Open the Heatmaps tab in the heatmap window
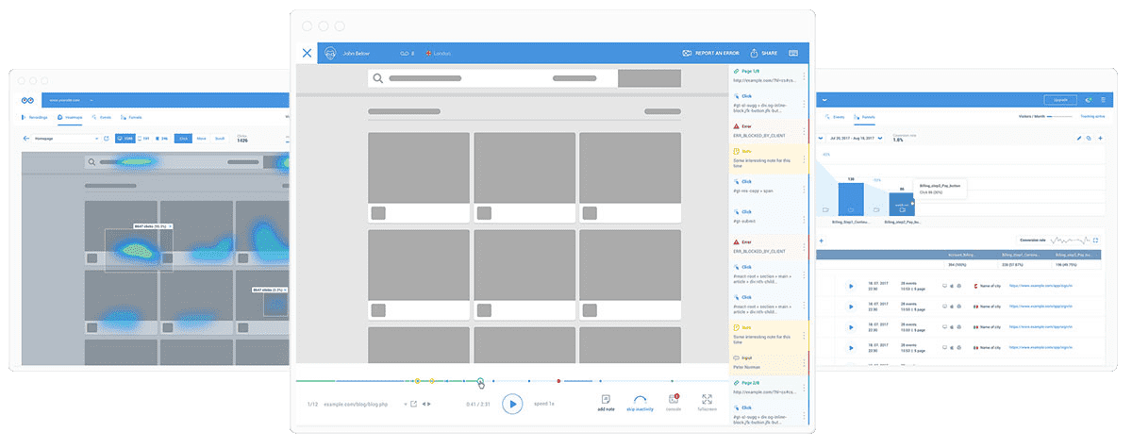 [71, 118]
